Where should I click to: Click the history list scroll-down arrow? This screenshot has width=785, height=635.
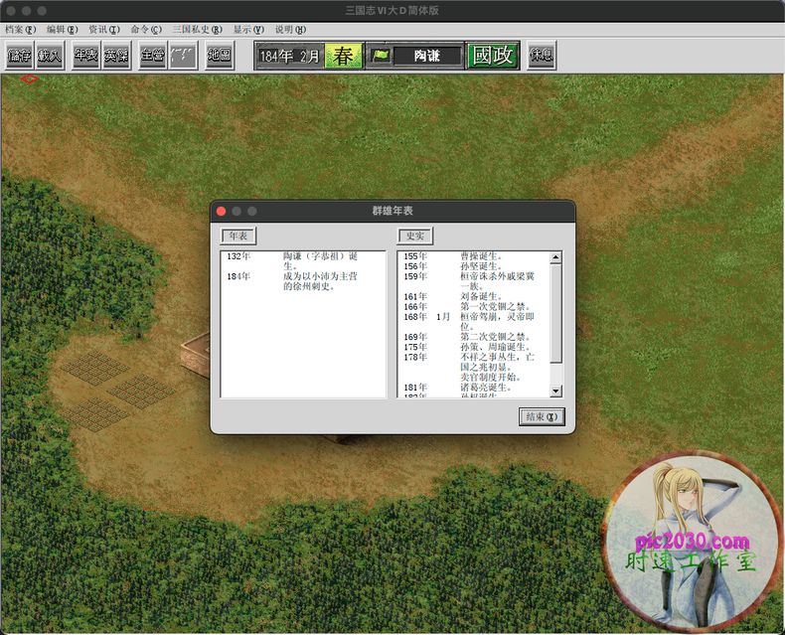555,391
